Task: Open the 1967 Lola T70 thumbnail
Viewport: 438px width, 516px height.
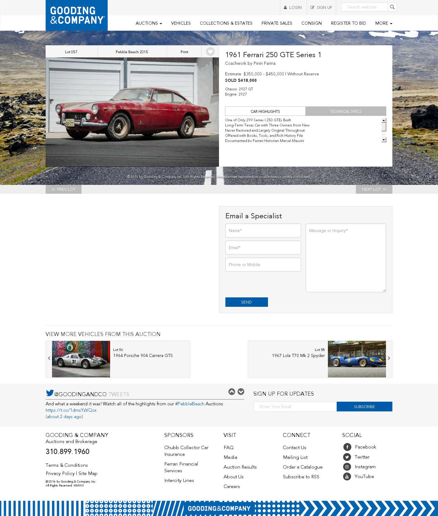Action: tap(357, 359)
